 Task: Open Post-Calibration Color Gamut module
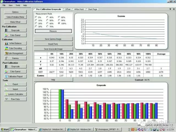(15, 71)
